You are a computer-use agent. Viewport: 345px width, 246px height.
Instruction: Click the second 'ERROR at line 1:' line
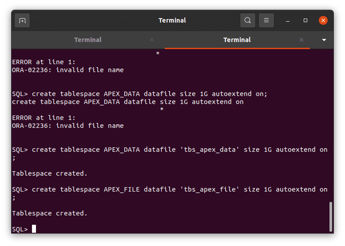click(44, 118)
